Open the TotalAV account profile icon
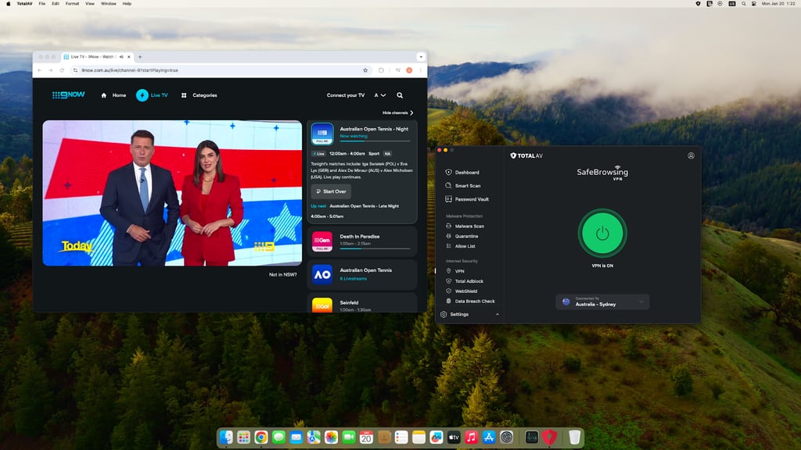The height and width of the screenshot is (450, 801). [x=691, y=155]
